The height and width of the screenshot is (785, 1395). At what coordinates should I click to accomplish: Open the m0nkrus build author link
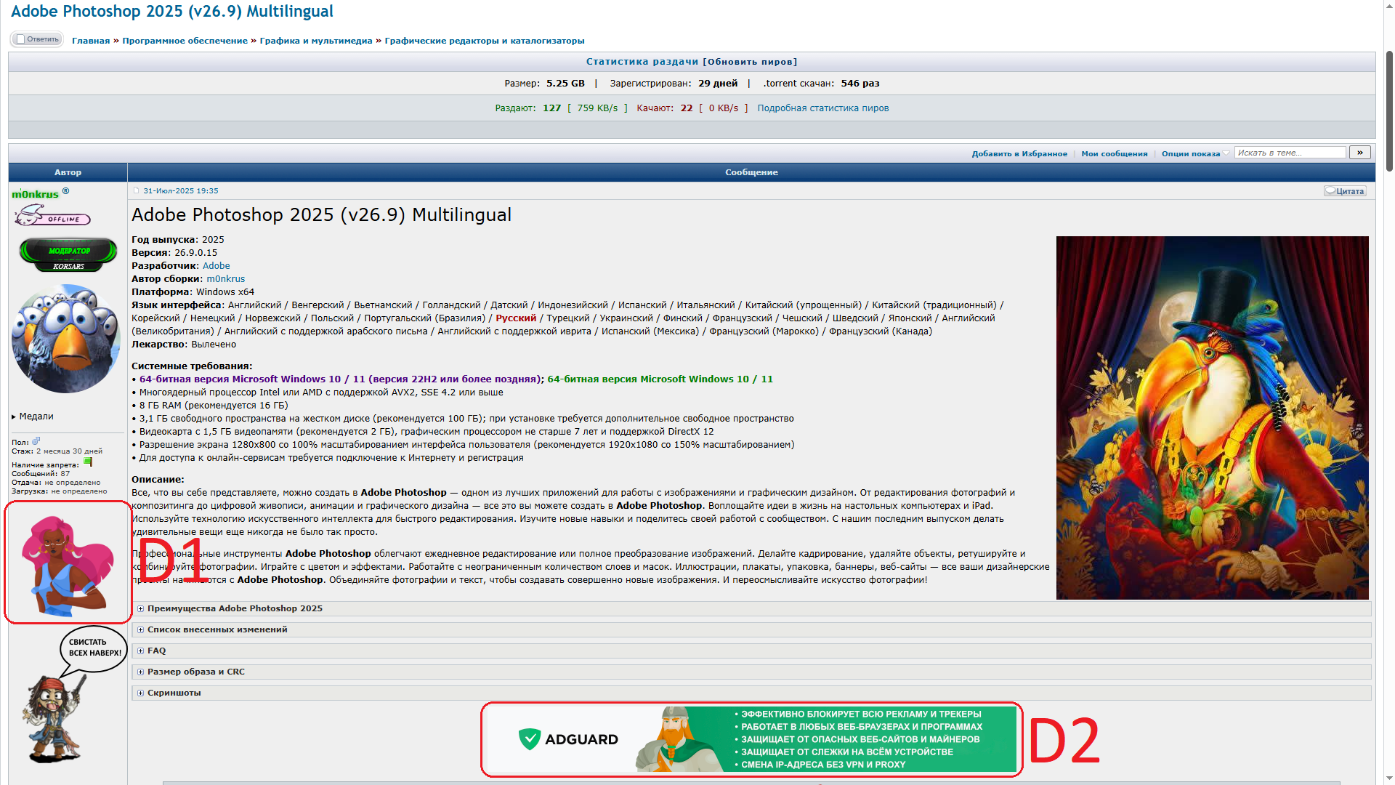(x=226, y=279)
